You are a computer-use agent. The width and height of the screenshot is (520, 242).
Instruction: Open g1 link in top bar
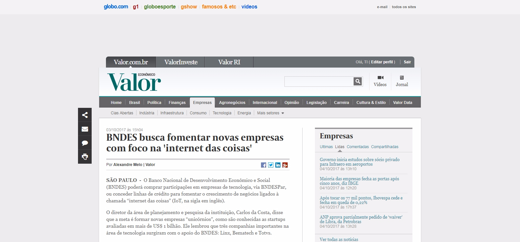tap(136, 6)
